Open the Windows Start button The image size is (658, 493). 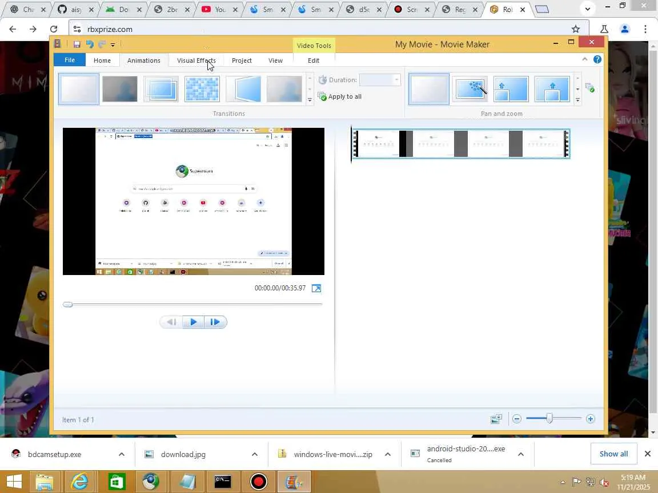pos(14,482)
